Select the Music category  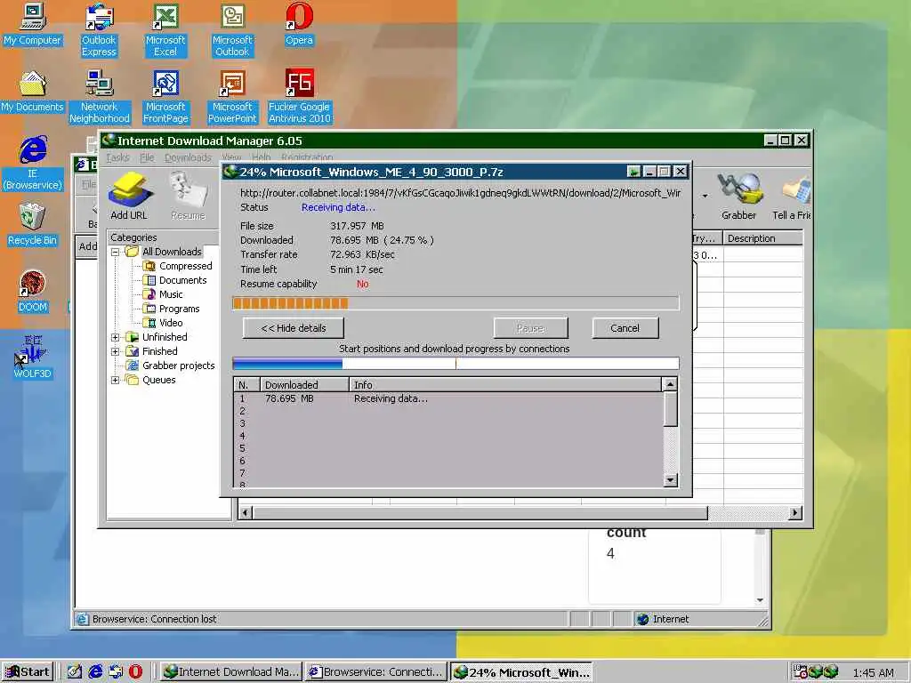point(164,294)
